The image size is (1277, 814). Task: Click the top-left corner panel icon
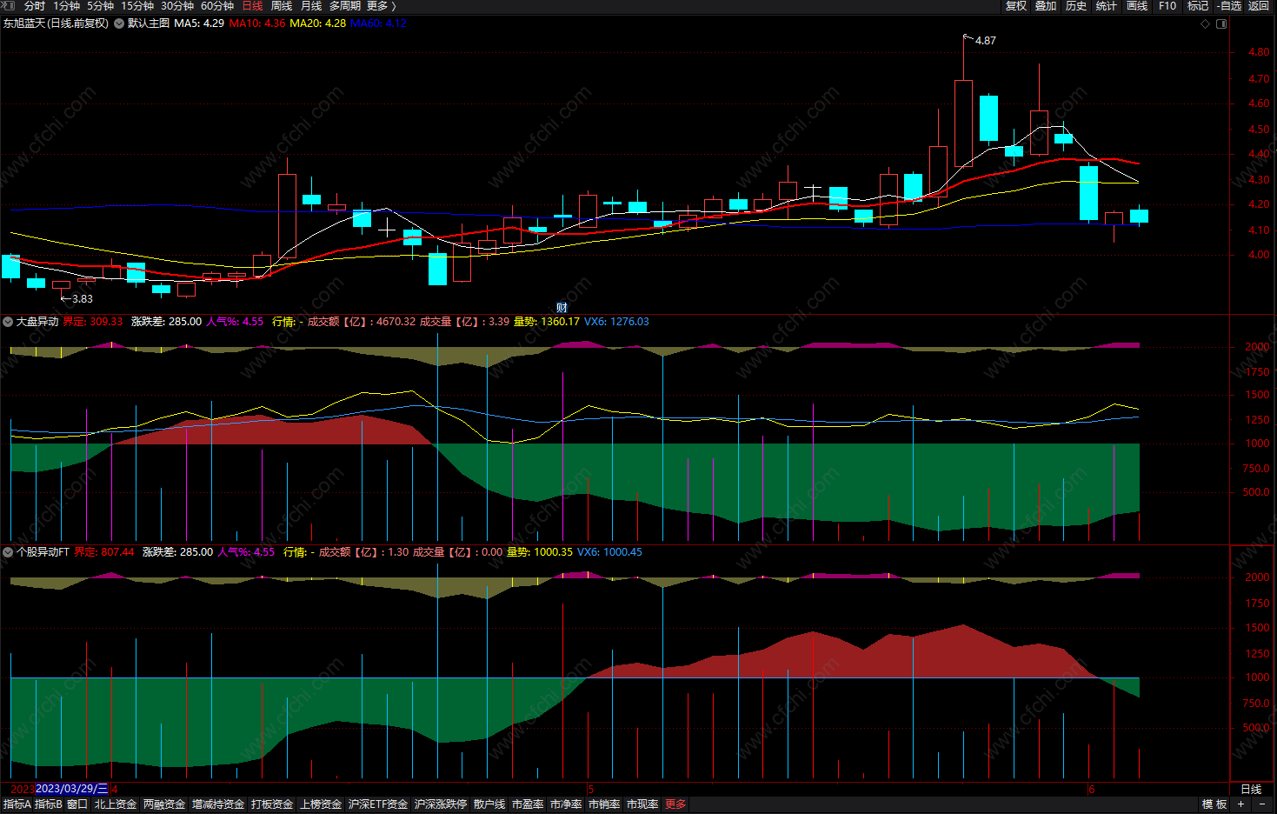tap(9, 6)
